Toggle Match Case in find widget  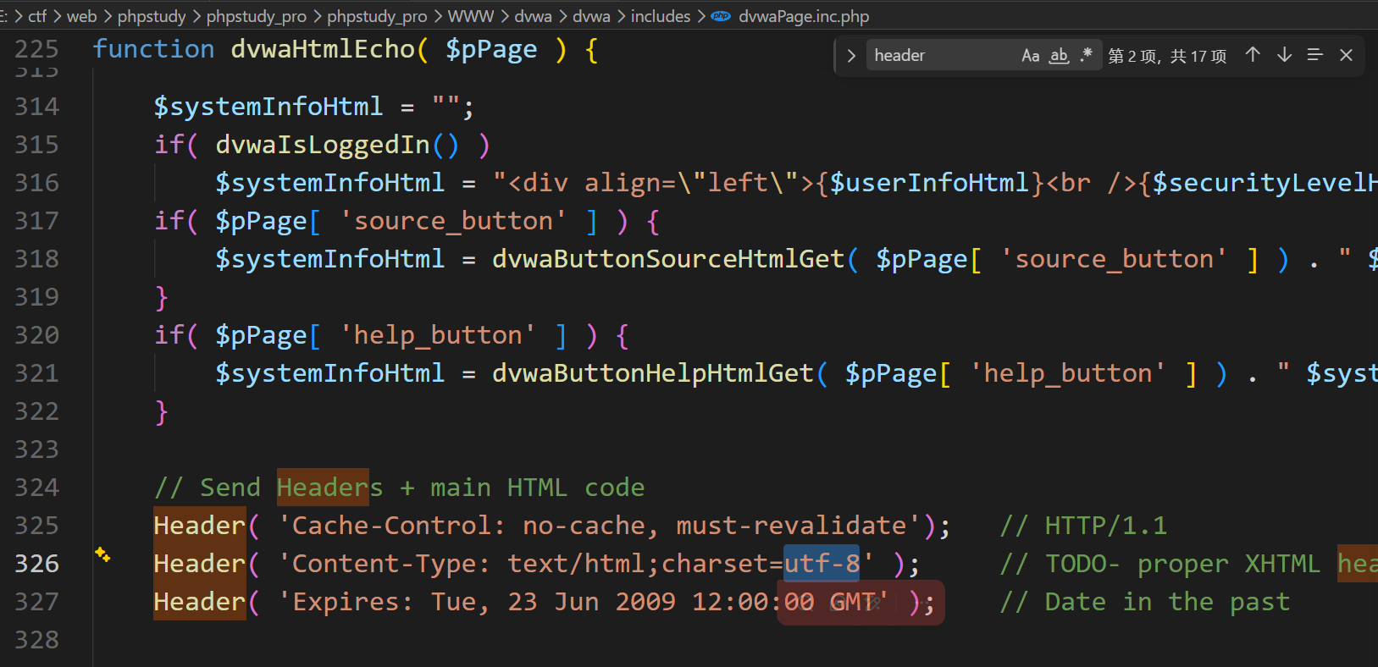coord(1030,56)
